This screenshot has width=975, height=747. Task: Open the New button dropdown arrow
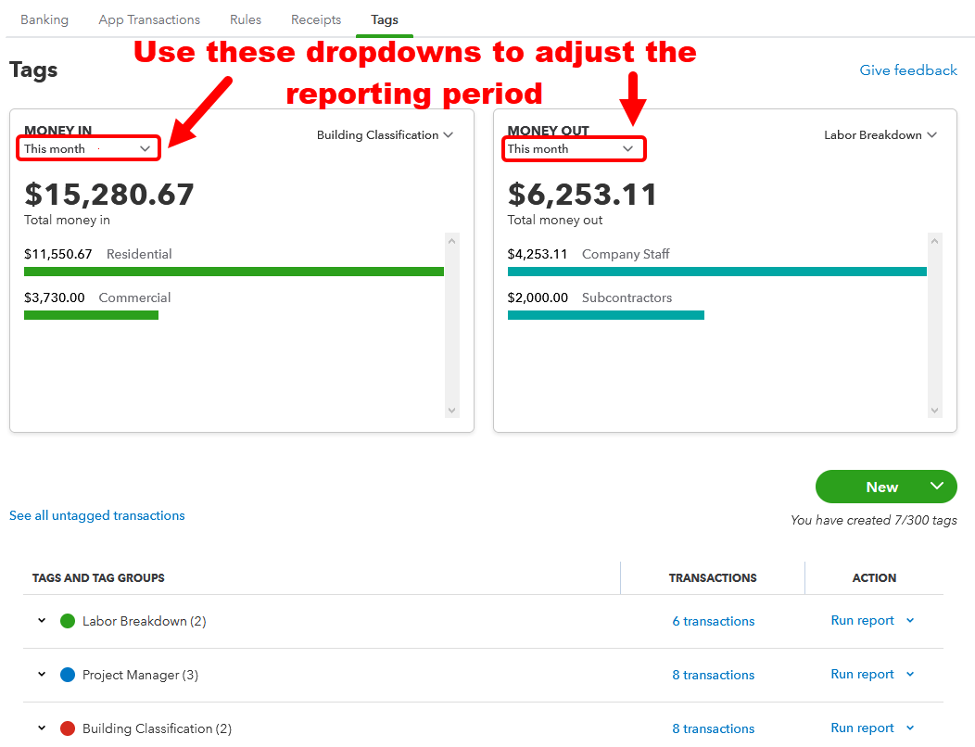pos(937,486)
